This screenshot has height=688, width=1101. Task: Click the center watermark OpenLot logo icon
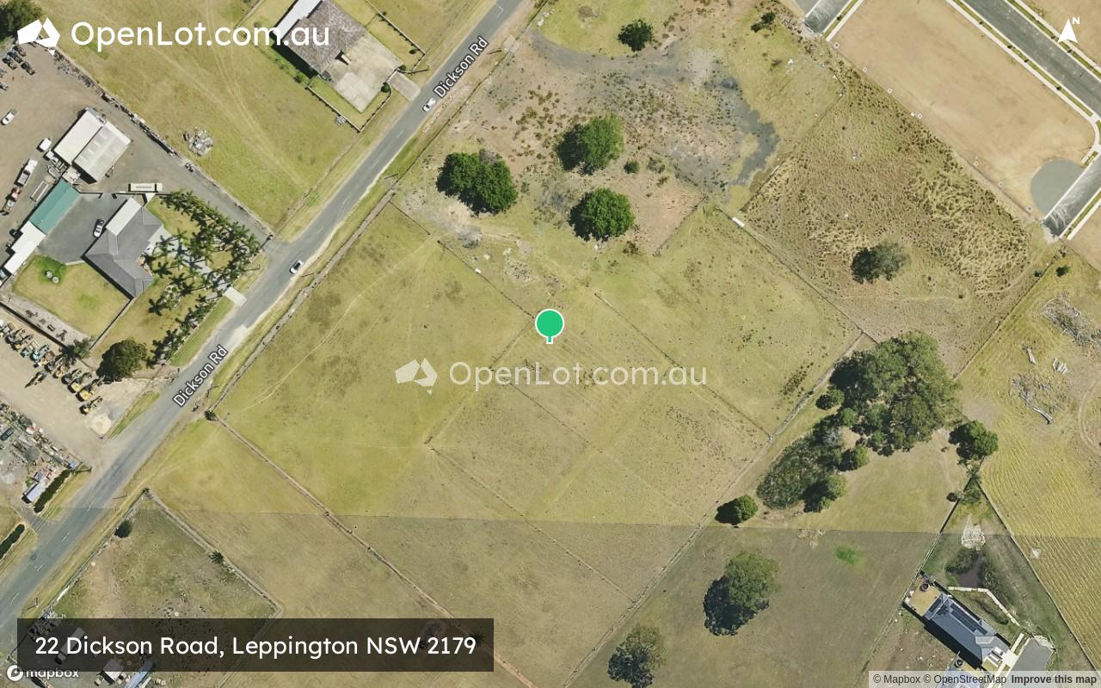416,375
